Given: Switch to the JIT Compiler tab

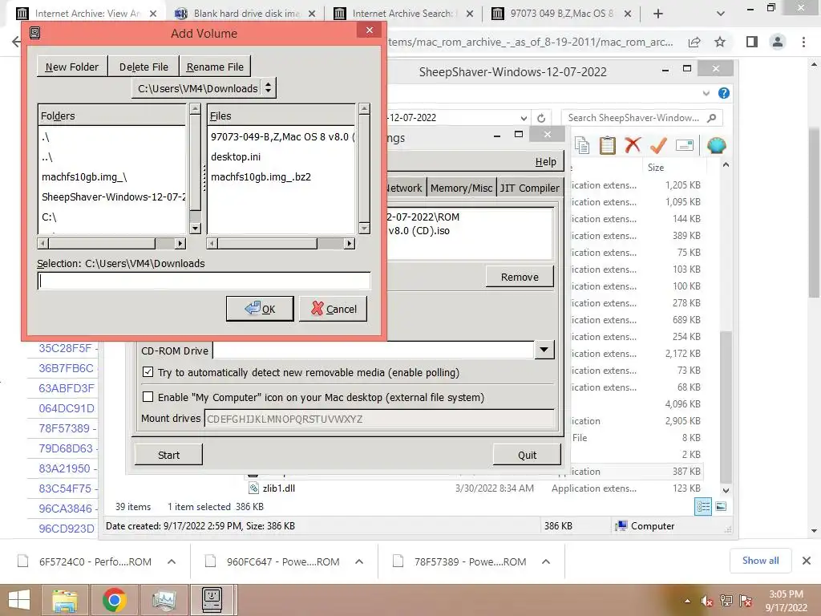Looking at the screenshot, I should pyautogui.click(x=529, y=188).
